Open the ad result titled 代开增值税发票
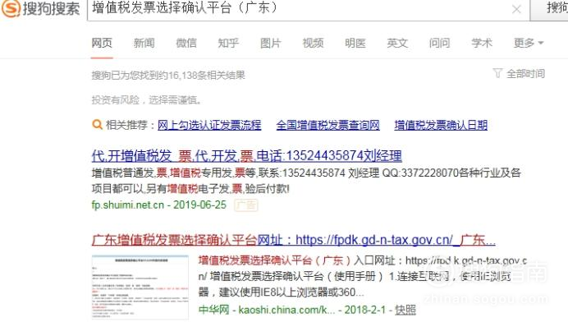Viewport: 568px width, 327px height. tap(247, 156)
